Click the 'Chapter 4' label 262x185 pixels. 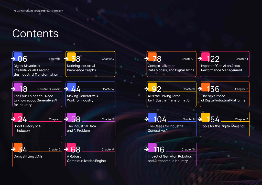pyautogui.click(x=108, y=89)
